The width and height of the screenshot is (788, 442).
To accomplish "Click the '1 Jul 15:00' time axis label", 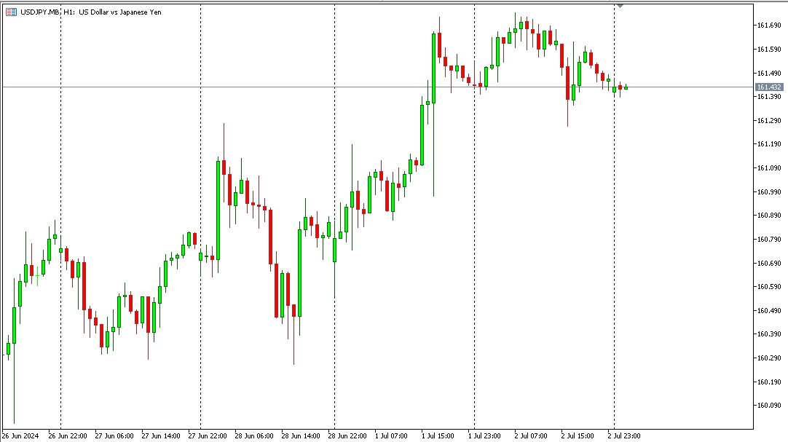I will [438, 436].
